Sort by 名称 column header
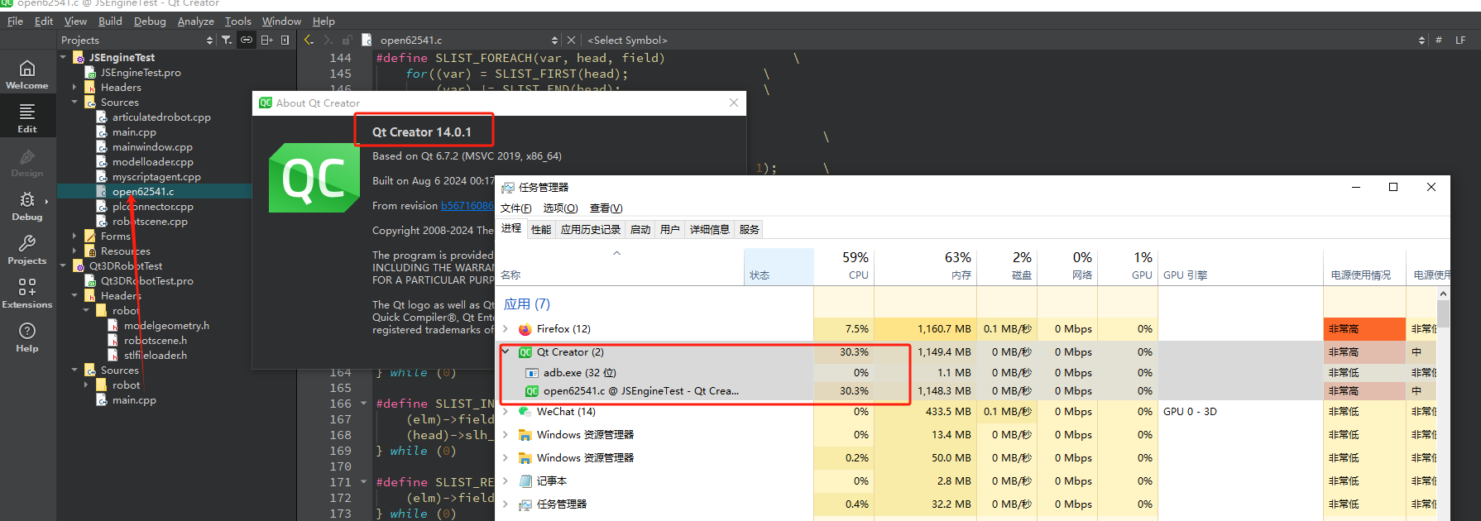1481x521 pixels. pyautogui.click(x=621, y=265)
